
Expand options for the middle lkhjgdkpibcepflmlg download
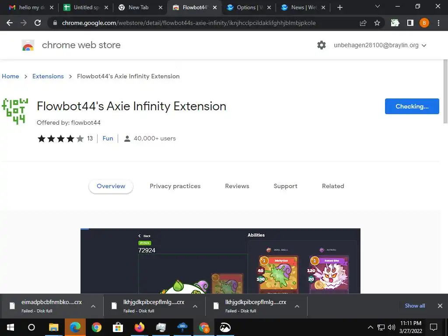(195, 306)
